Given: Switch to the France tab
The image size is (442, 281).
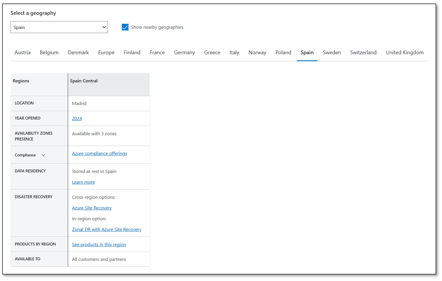Looking at the screenshot, I should point(157,52).
